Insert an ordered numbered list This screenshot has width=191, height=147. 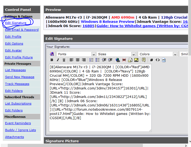[x=92, y=60]
